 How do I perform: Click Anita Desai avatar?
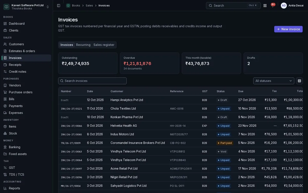[284, 5]
